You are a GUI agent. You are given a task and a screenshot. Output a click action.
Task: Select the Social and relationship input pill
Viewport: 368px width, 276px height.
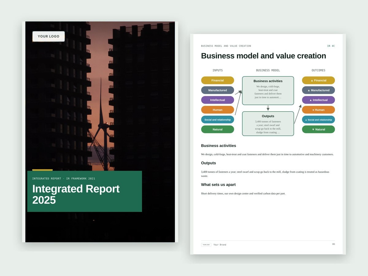click(217, 120)
